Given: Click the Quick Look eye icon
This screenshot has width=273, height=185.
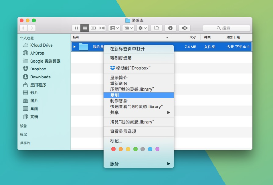Looking at the screenshot, I should pos(185,28).
